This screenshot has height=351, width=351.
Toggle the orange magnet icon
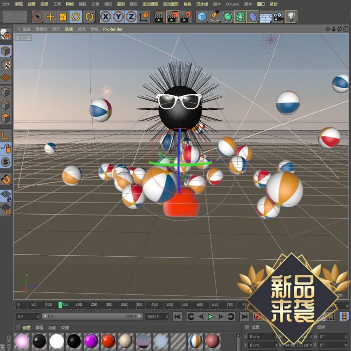point(6,179)
